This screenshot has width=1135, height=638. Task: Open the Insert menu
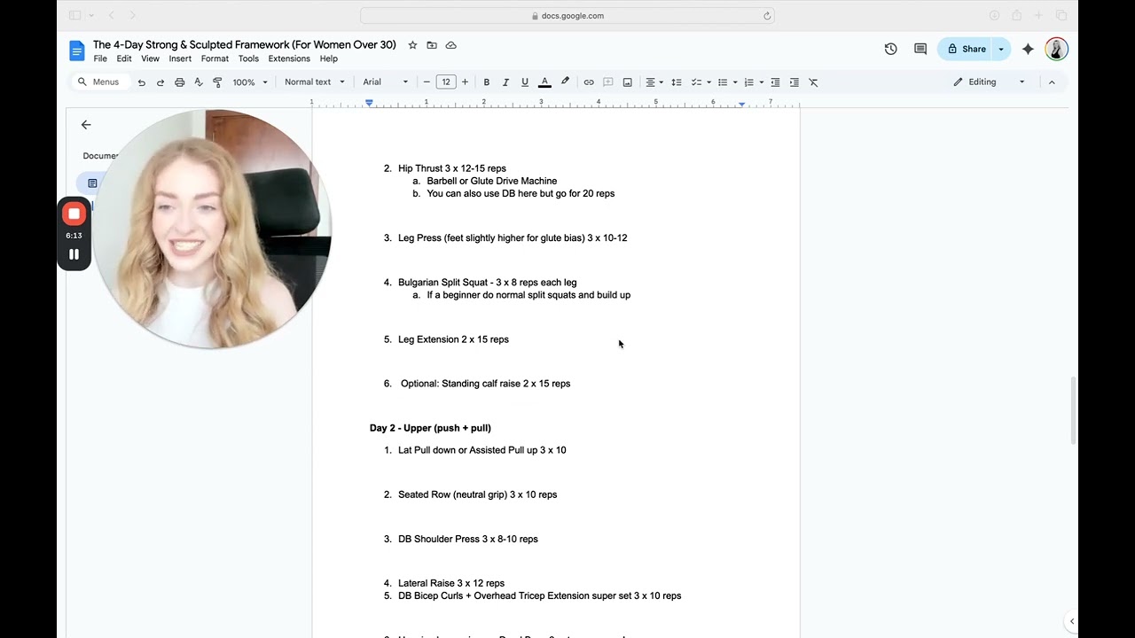180,58
